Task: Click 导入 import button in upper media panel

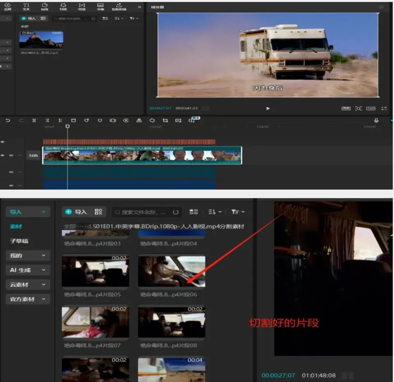Action: click(29, 18)
